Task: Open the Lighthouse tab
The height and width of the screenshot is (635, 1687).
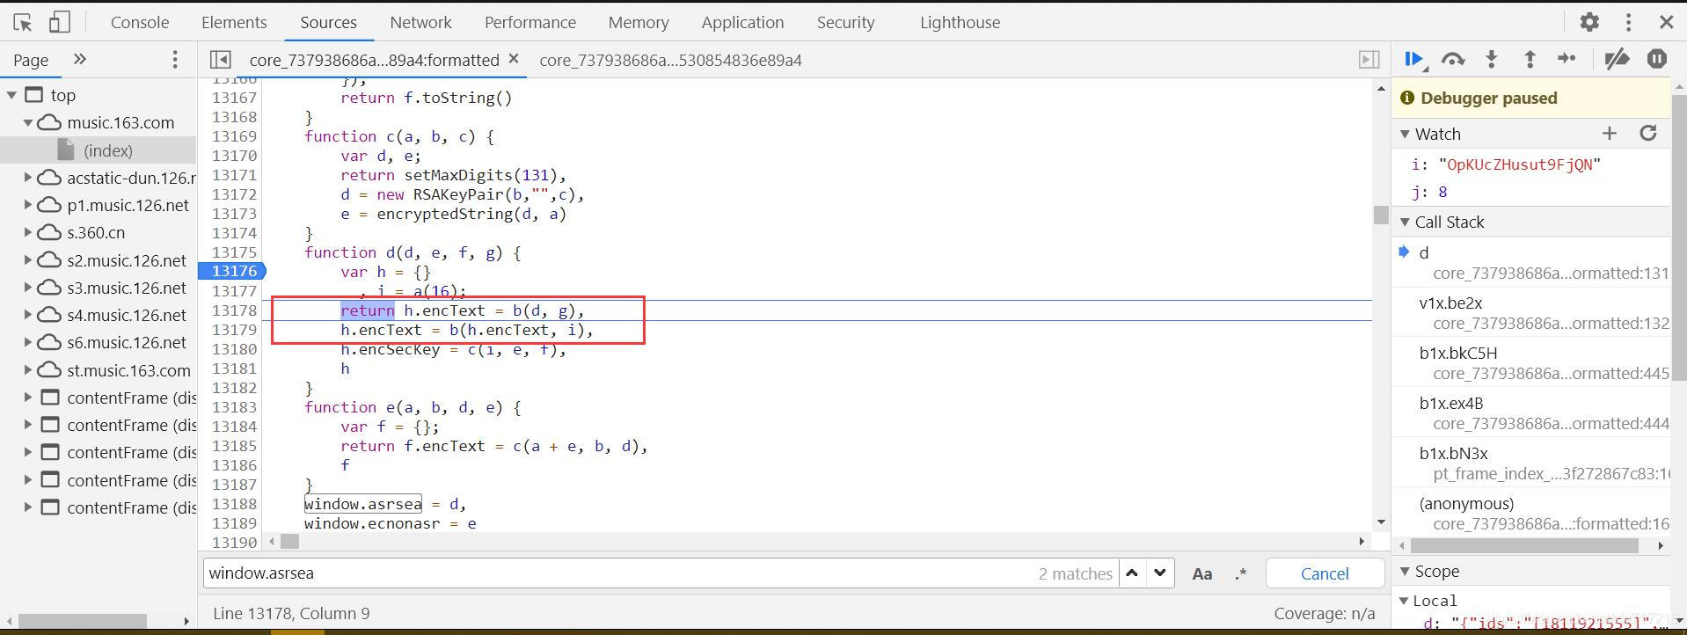Action: (960, 22)
